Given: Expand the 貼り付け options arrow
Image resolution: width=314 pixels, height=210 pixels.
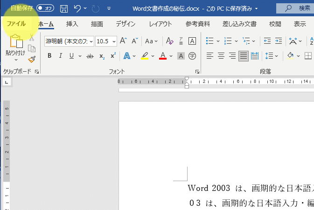Looking at the screenshot, I should tap(16, 60).
